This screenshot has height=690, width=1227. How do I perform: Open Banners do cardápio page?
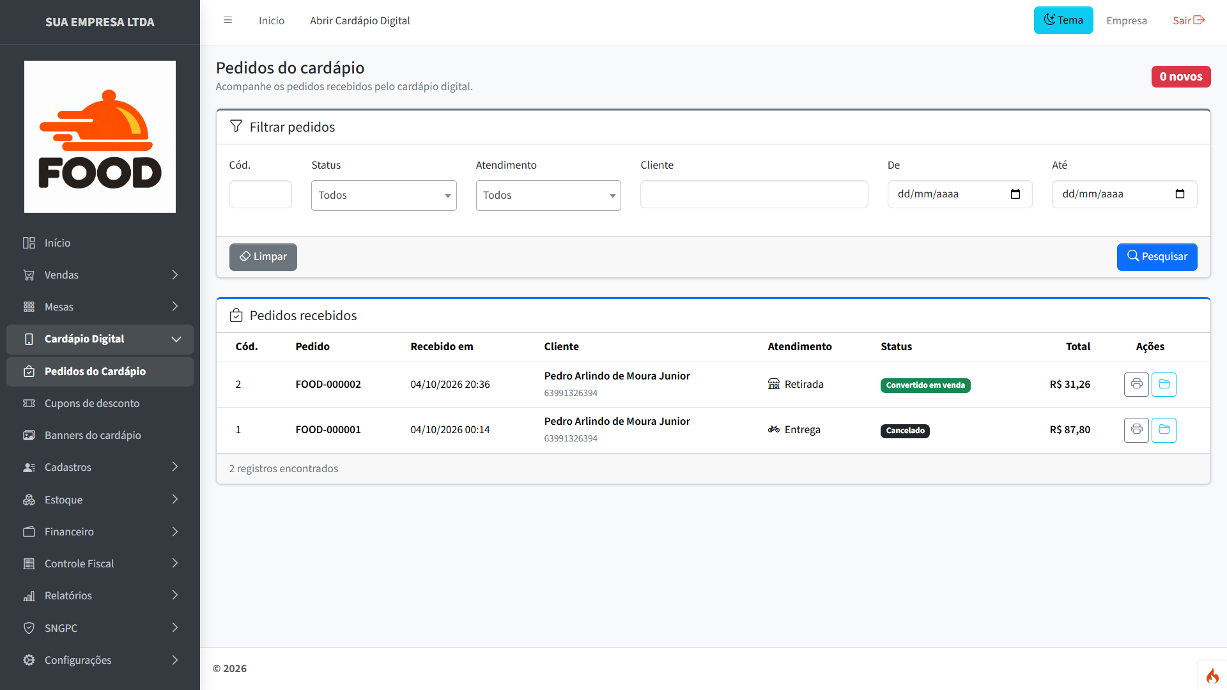pos(100,435)
